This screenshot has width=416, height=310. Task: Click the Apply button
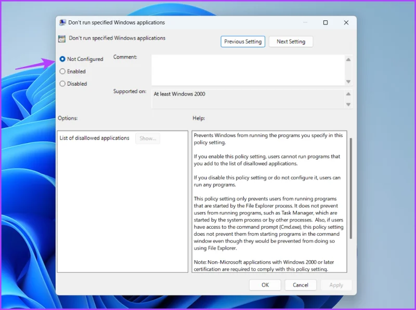[336, 285]
